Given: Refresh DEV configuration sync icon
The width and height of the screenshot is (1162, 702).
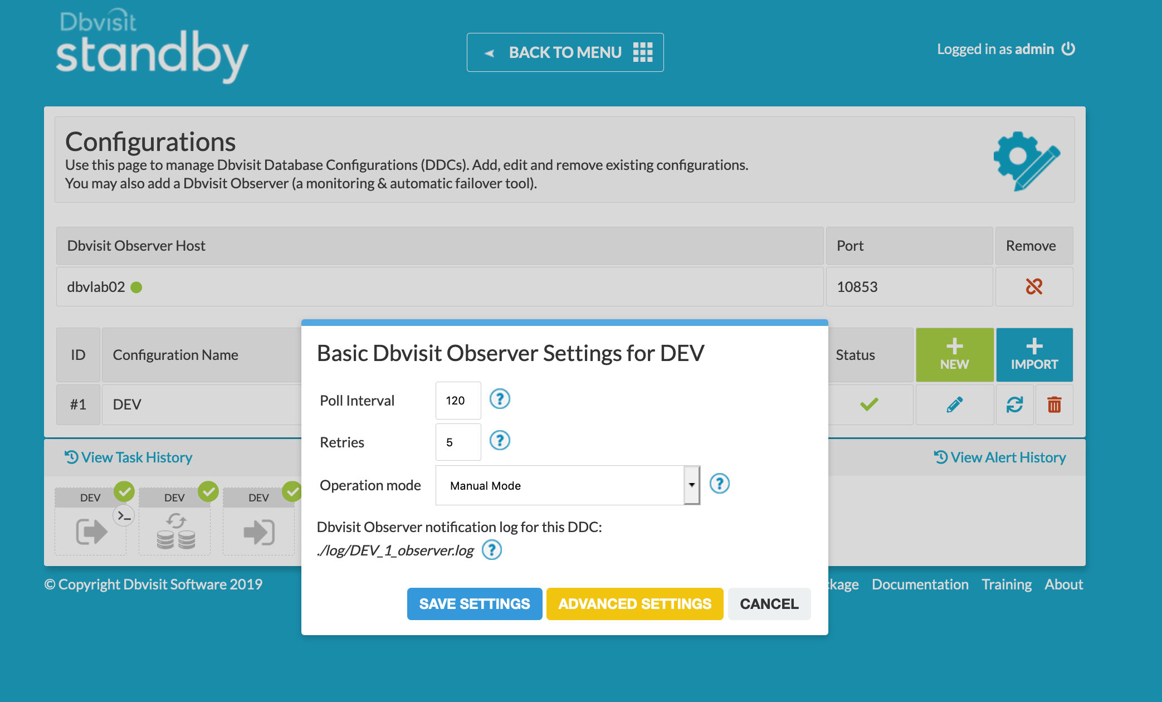Looking at the screenshot, I should (1014, 404).
